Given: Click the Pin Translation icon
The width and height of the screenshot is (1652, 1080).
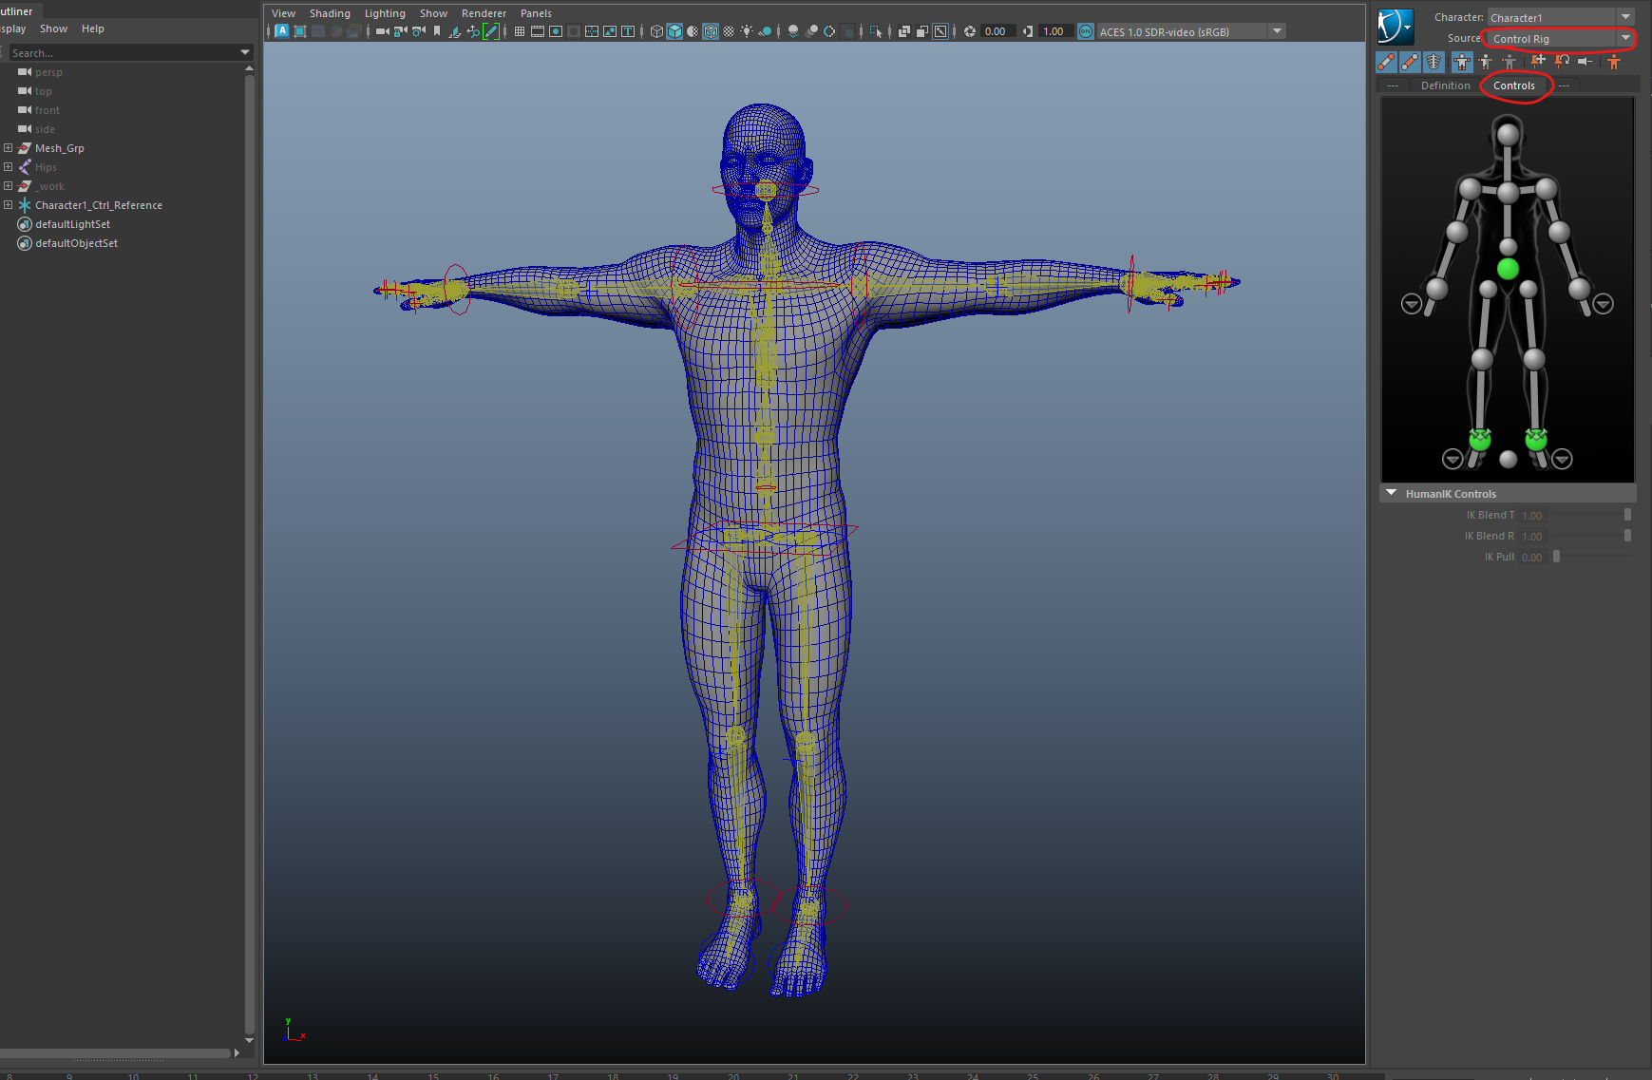Looking at the screenshot, I should (x=1538, y=62).
